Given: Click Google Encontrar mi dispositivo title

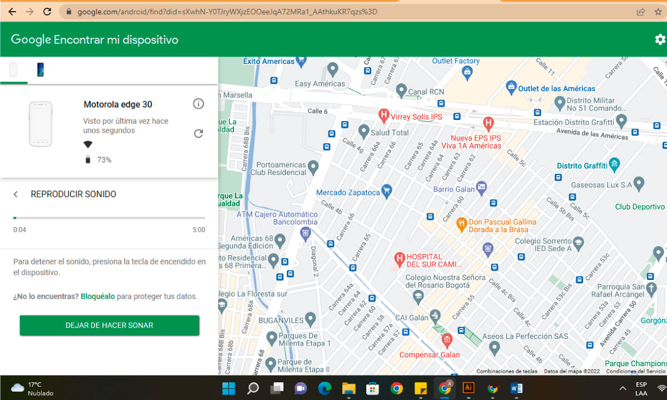Looking at the screenshot, I should point(94,39).
